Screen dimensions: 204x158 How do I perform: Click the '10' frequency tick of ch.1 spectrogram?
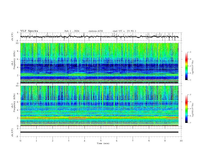coord(18,43)
